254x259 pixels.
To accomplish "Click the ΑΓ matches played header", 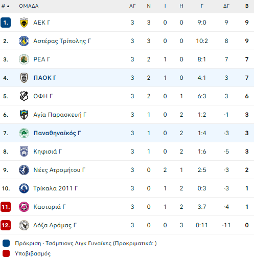I will pos(132,6).
